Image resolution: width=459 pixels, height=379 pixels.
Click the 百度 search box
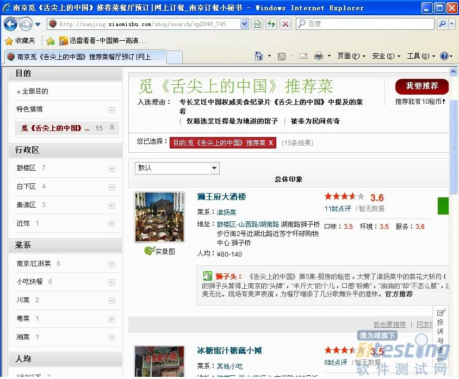365,24
